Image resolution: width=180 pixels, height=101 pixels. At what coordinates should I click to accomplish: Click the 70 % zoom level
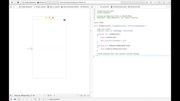(x=49, y=95)
